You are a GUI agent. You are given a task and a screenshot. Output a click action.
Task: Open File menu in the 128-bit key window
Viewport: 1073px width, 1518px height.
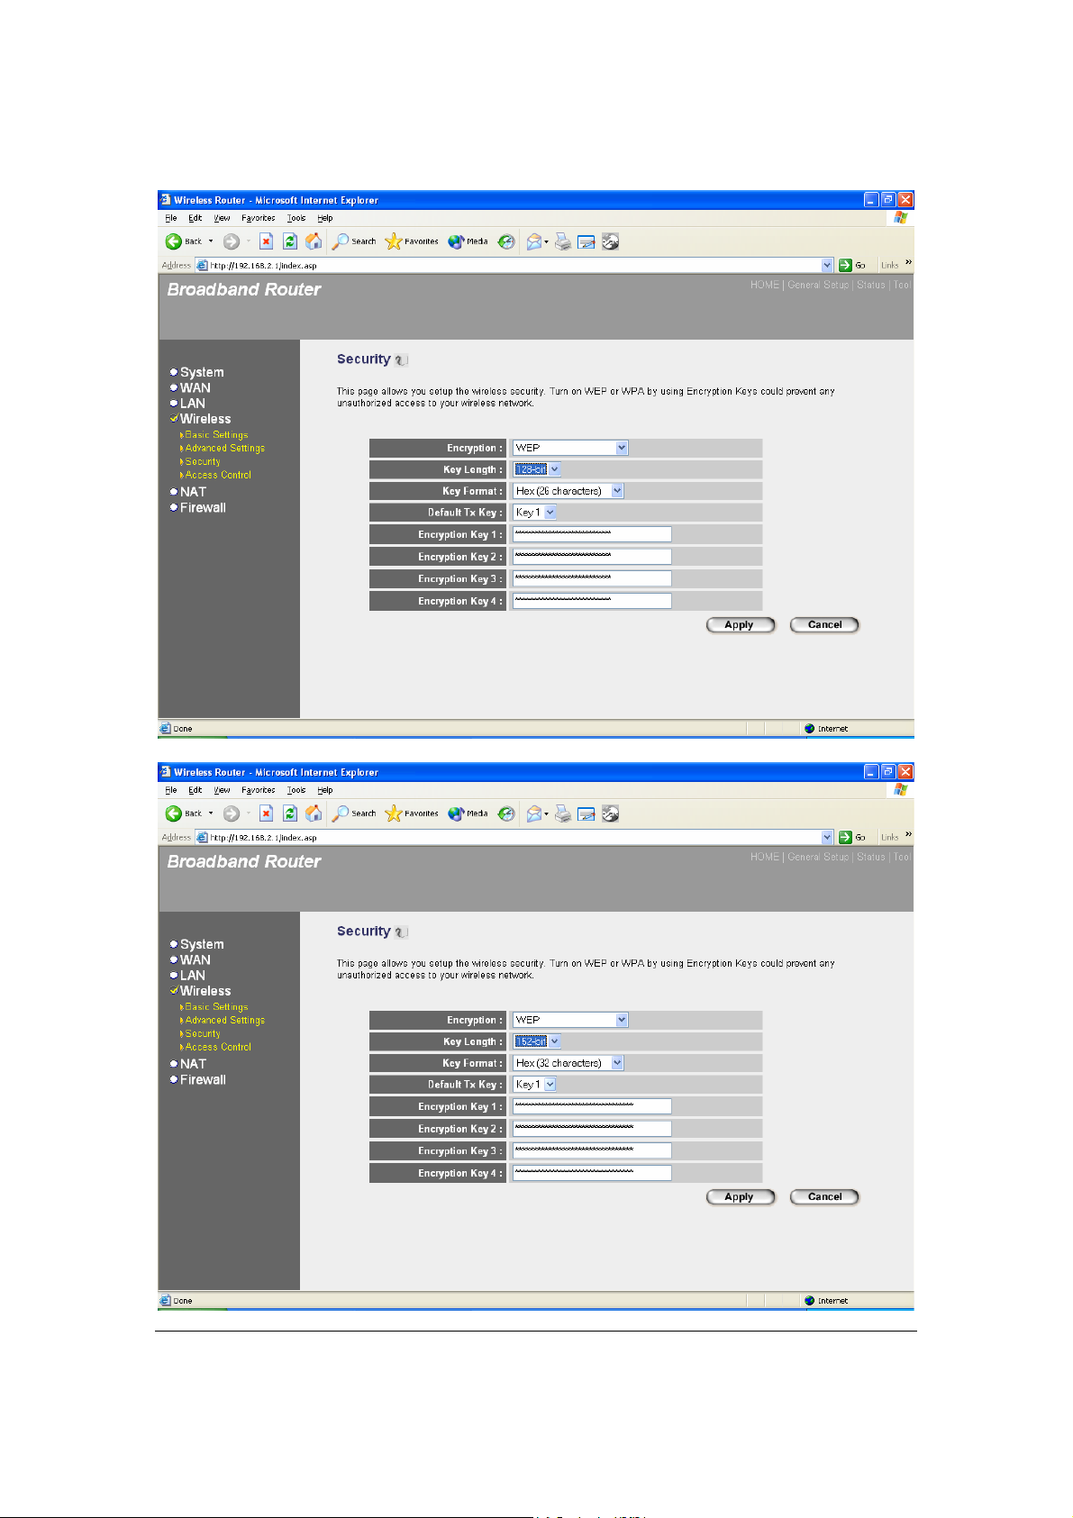(171, 218)
